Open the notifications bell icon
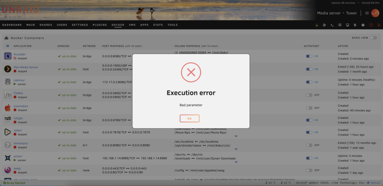 (x=379, y=25)
